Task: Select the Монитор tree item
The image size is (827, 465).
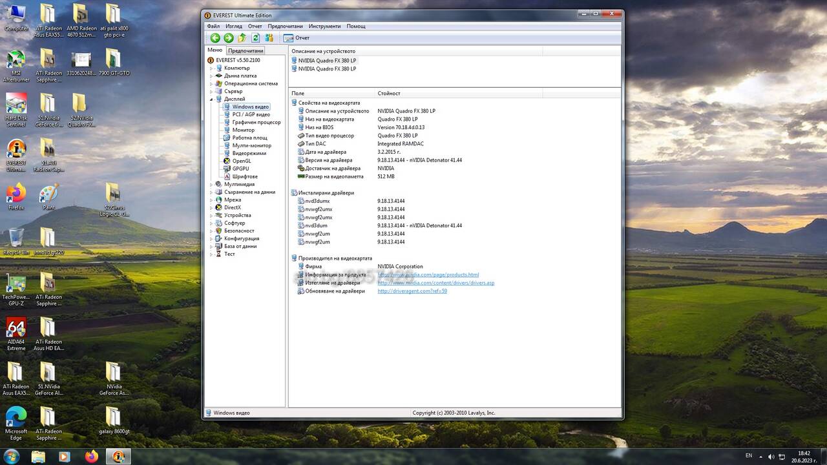Action: click(x=244, y=130)
